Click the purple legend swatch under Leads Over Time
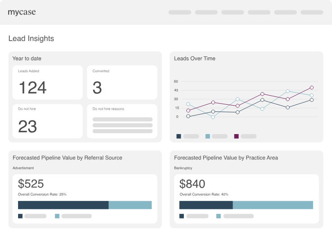The height and width of the screenshot is (237, 332). 236,136
